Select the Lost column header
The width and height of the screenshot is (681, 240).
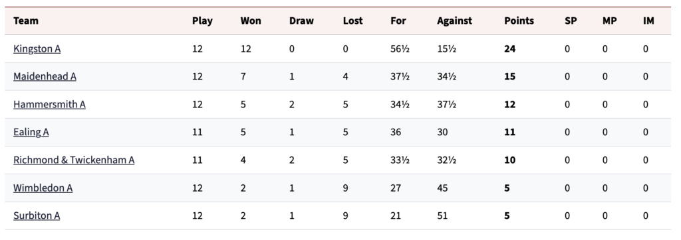pos(352,21)
